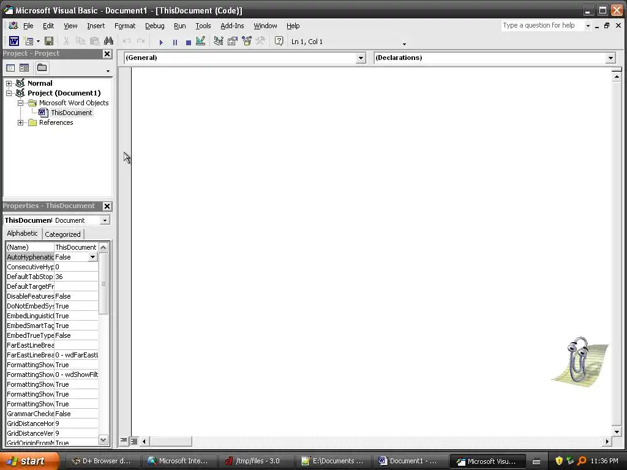Screen dimensions: 627x470
Task: Click the Properties list scroll down arrow
Action: pyautogui.click(x=103, y=439)
